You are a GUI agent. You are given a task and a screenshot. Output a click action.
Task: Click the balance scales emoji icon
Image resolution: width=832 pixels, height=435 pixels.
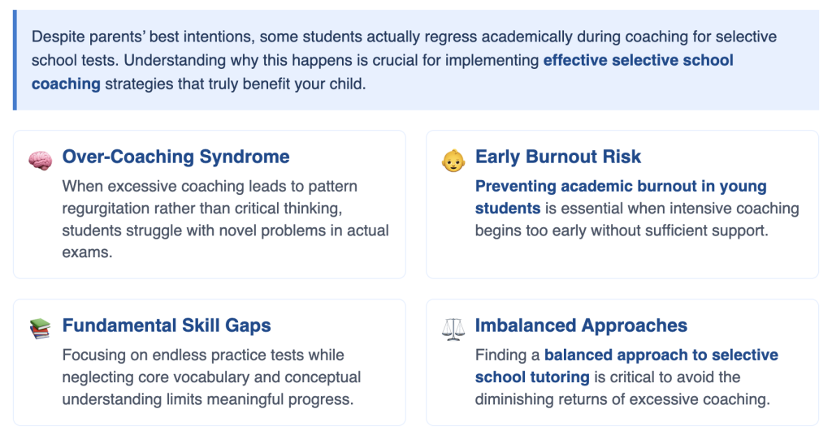pyautogui.click(x=453, y=329)
